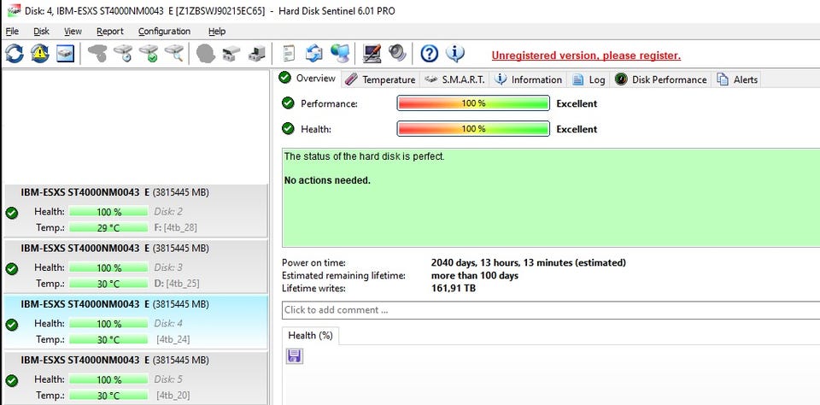Click the Health 100 % gradient bar in Overview

(473, 128)
